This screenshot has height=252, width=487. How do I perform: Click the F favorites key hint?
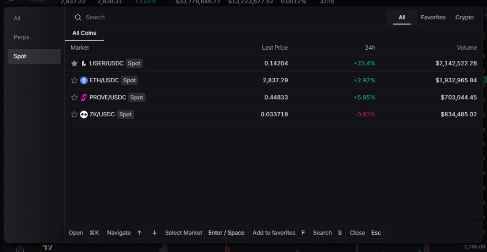point(303,233)
